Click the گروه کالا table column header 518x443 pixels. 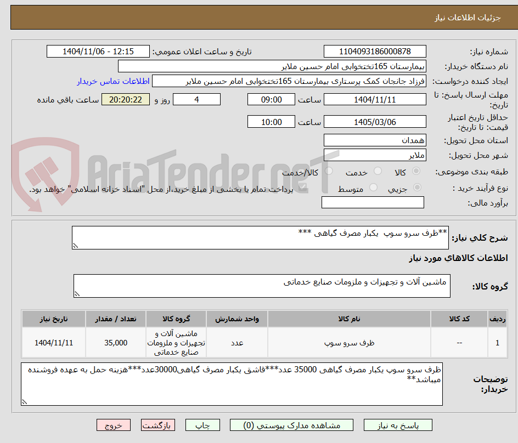[176, 319]
